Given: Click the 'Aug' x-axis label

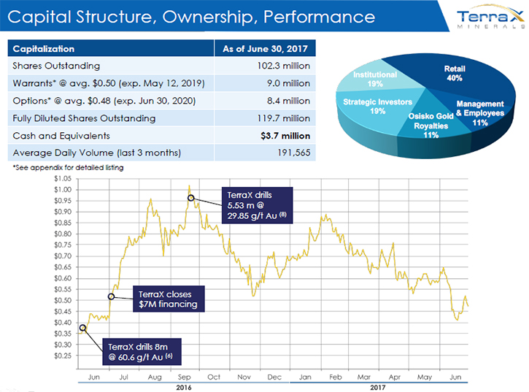Looking at the screenshot, I should click(155, 377).
